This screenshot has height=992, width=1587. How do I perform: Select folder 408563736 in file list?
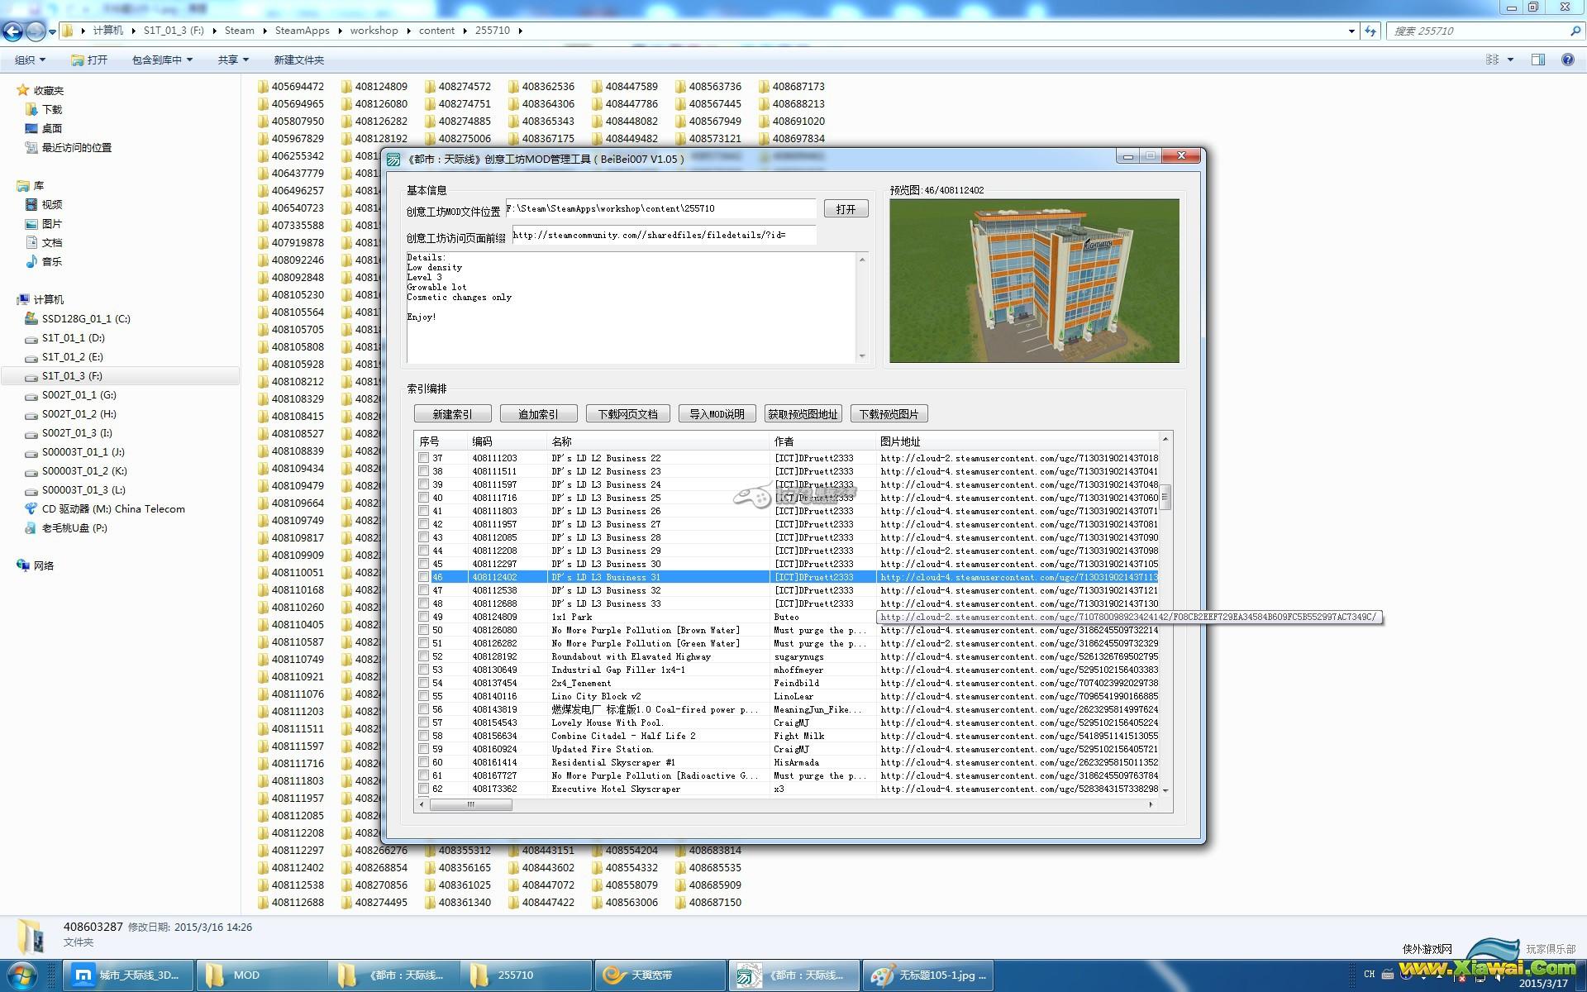coord(708,86)
